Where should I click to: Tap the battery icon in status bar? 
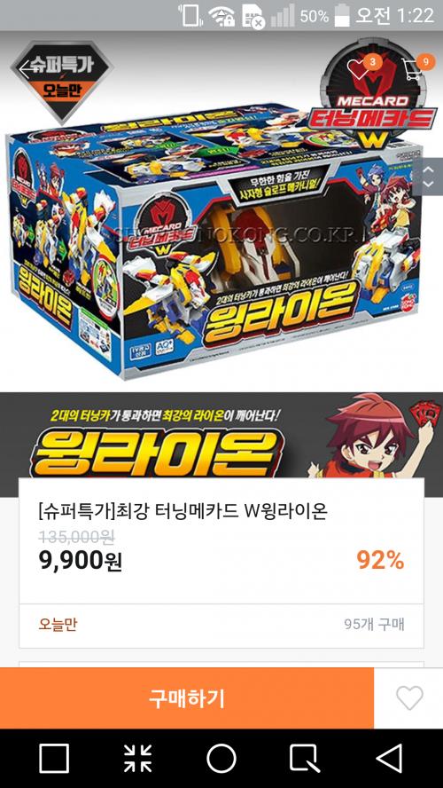click(342, 16)
